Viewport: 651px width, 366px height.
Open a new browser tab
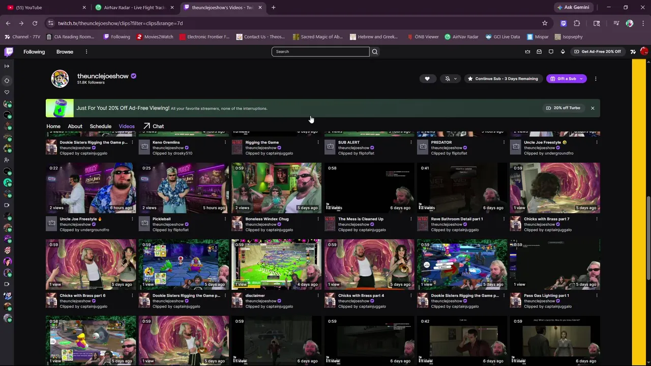[x=273, y=8]
